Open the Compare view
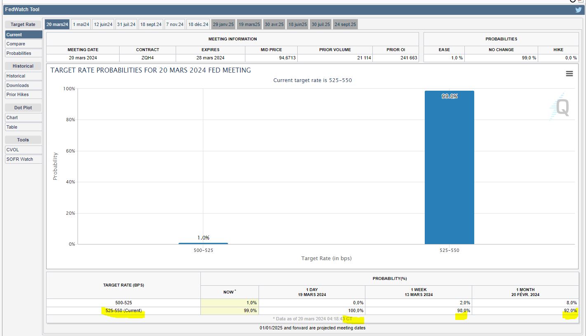 point(24,44)
